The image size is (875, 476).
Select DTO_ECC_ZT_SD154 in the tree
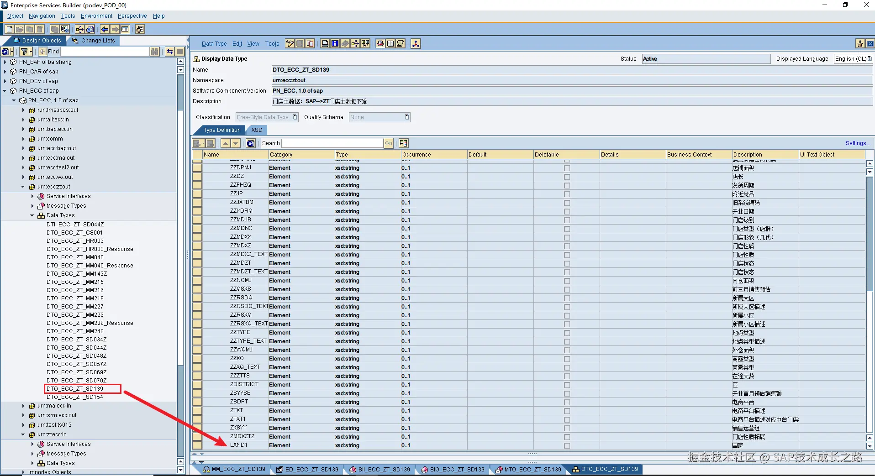point(75,397)
